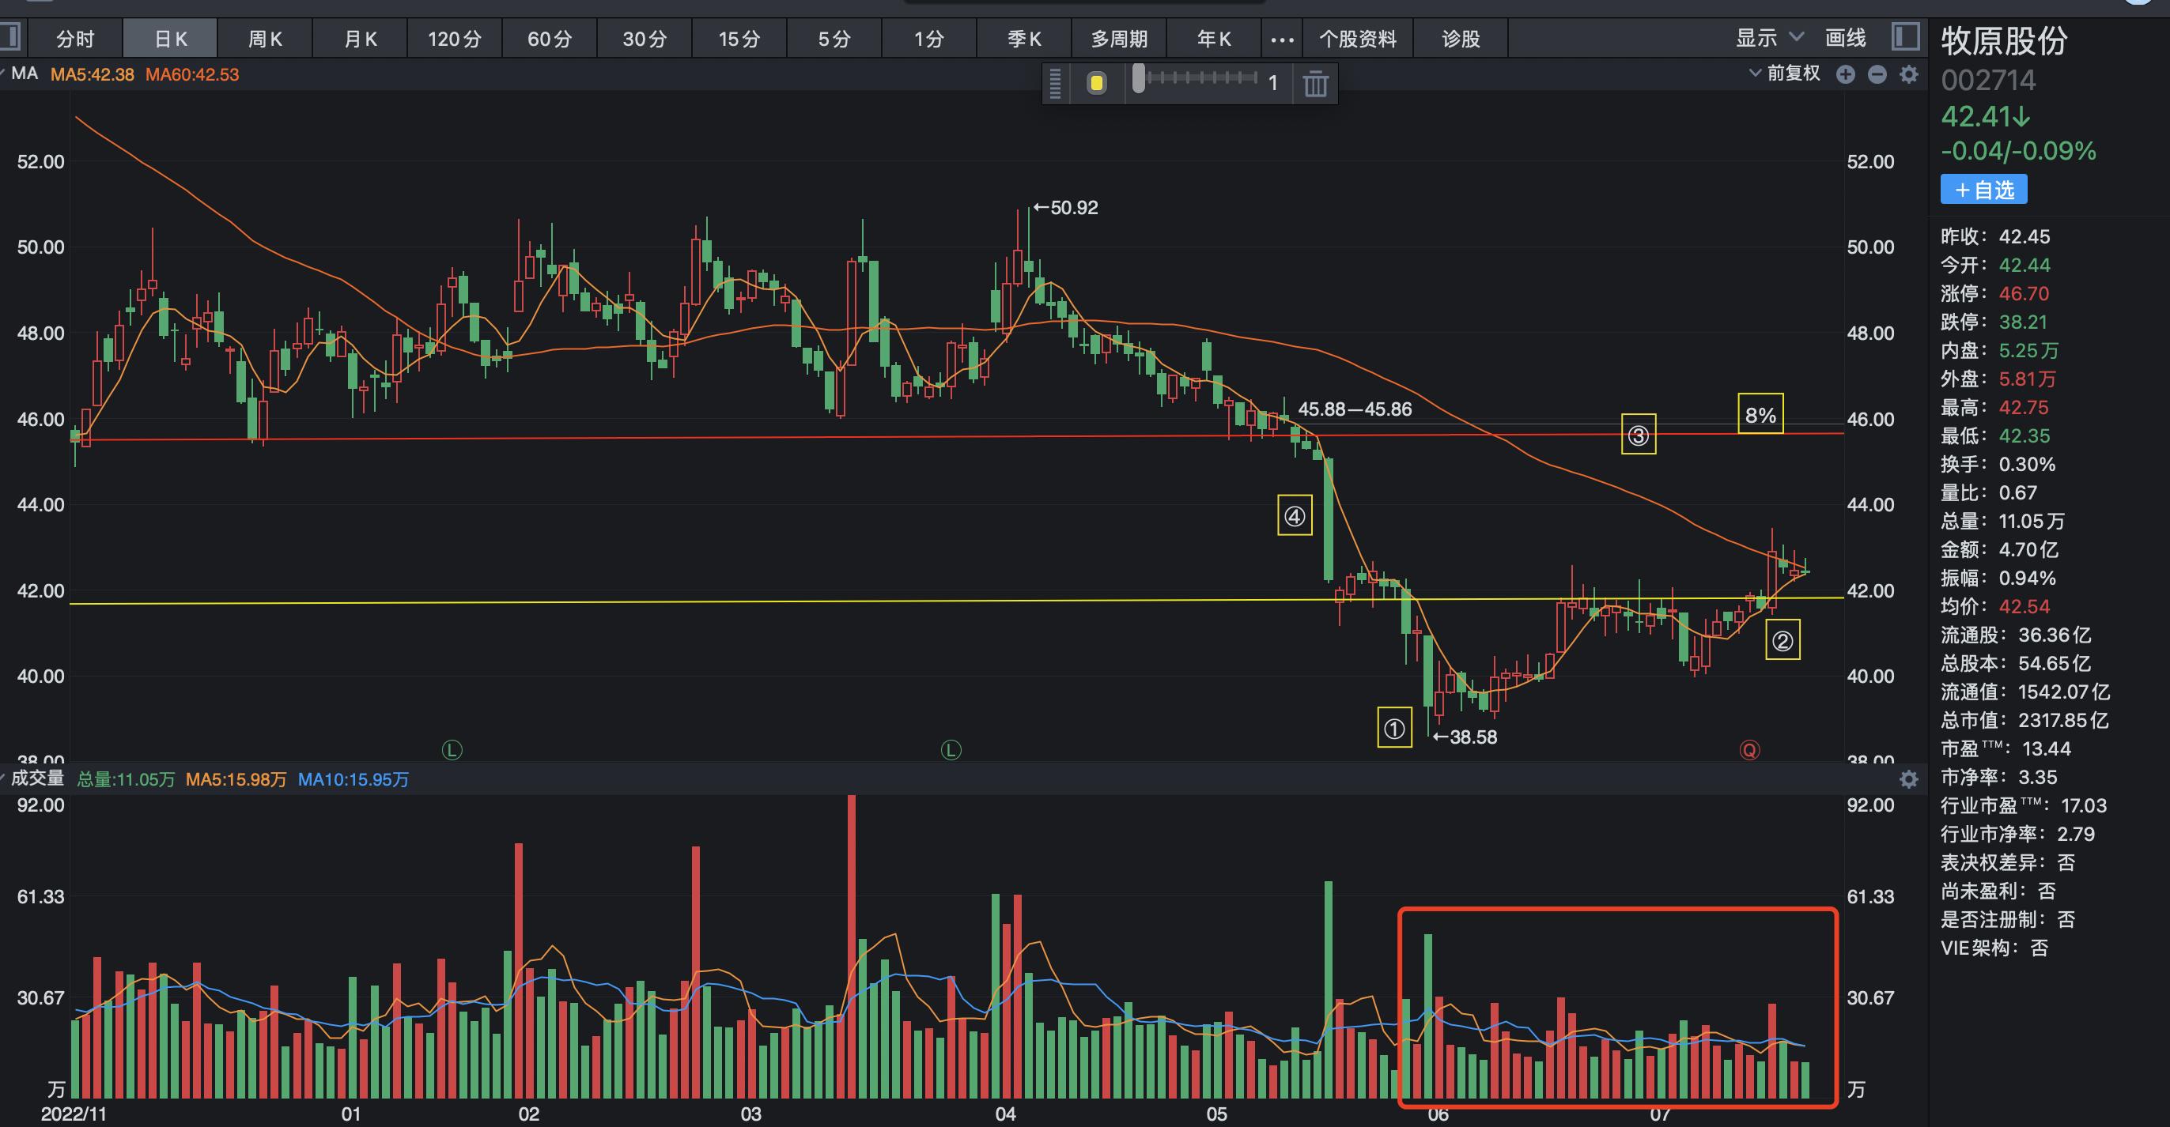
Task: Open more periods via the ellipsis button
Action: coord(1281,39)
